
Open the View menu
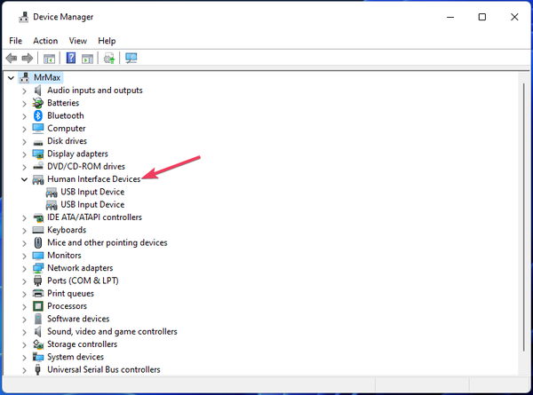pyautogui.click(x=78, y=41)
